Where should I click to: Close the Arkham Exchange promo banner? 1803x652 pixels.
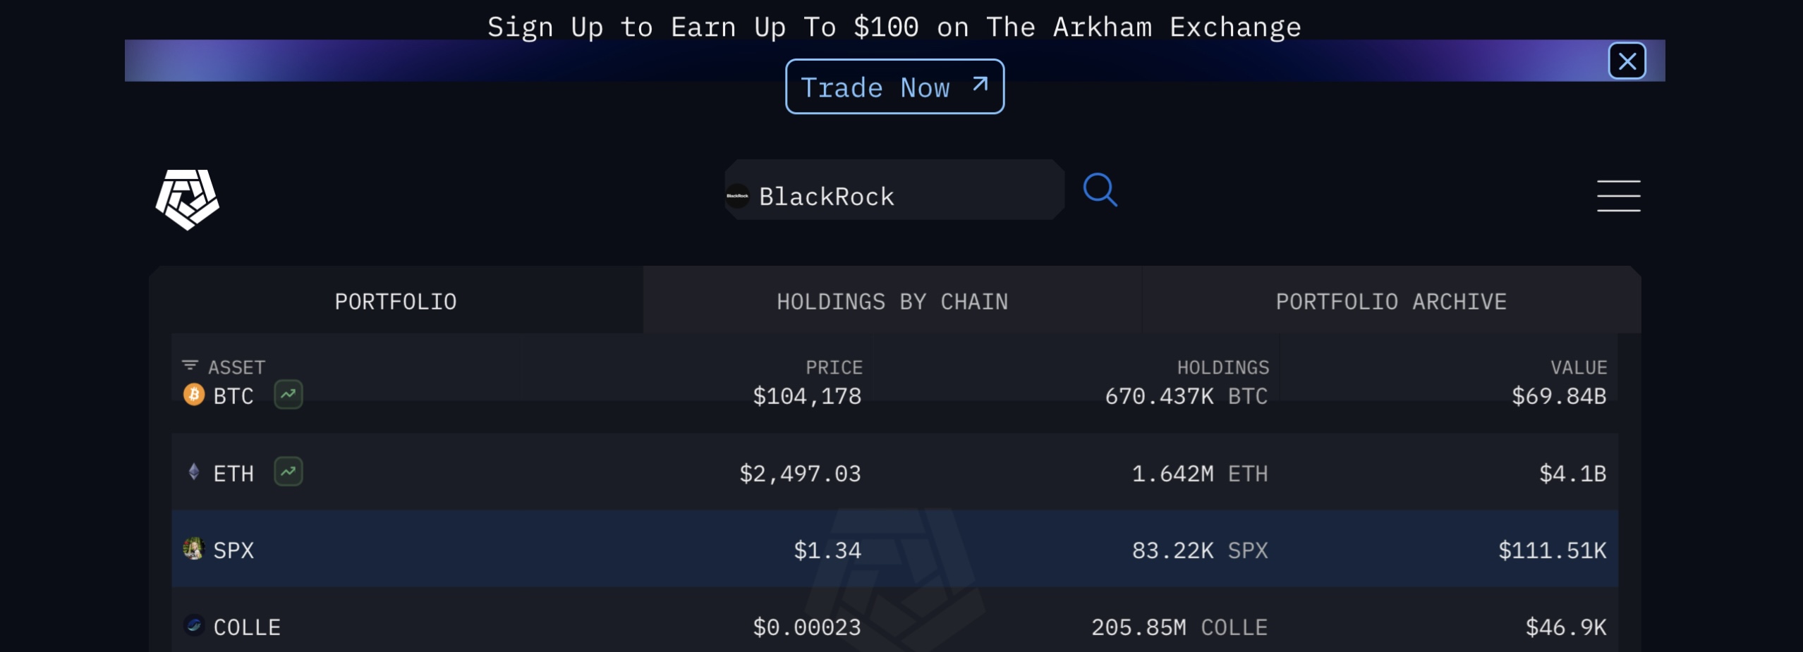(1627, 61)
